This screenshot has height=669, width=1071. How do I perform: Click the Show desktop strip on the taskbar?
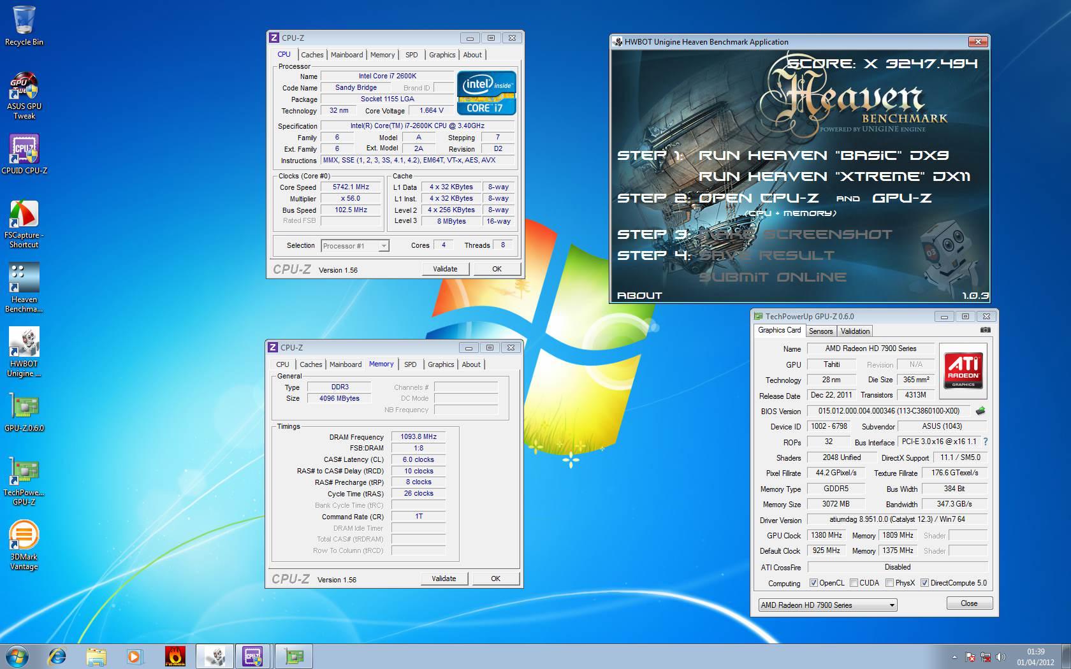[x=1066, y=656]
